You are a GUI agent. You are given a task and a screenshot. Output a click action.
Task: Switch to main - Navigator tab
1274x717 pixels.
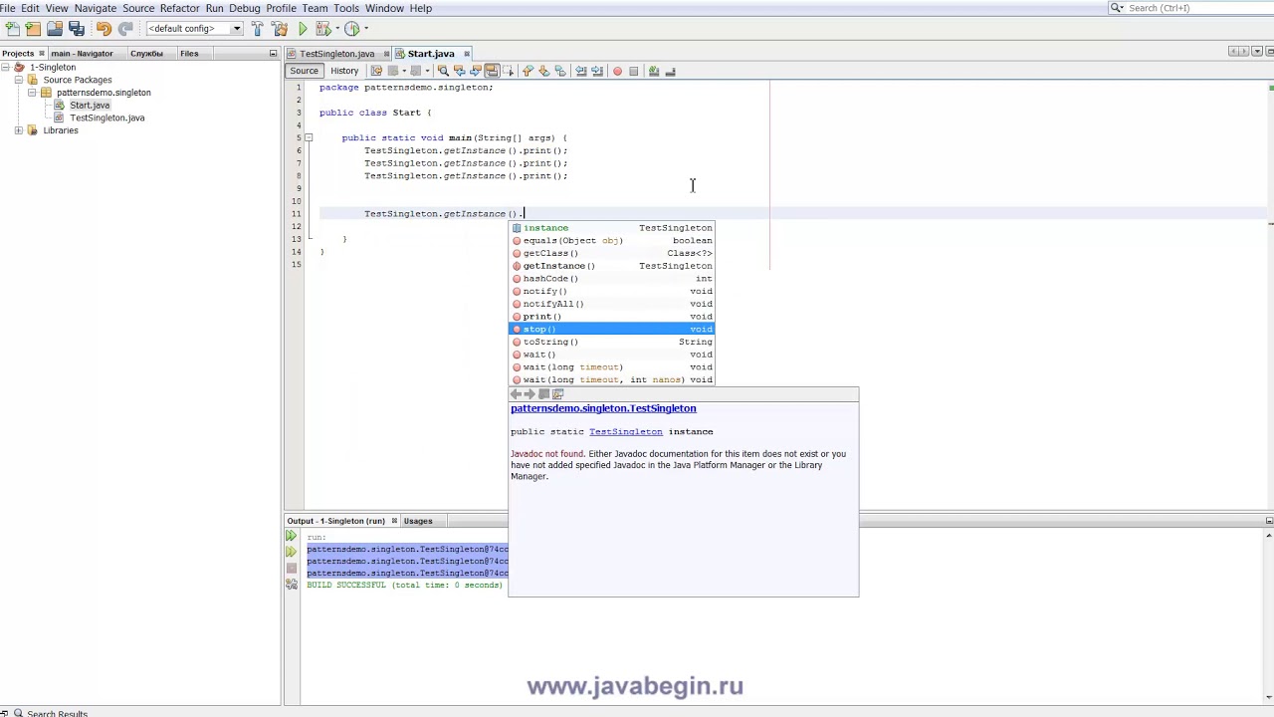pyautogui.click(x=82, y=53)
